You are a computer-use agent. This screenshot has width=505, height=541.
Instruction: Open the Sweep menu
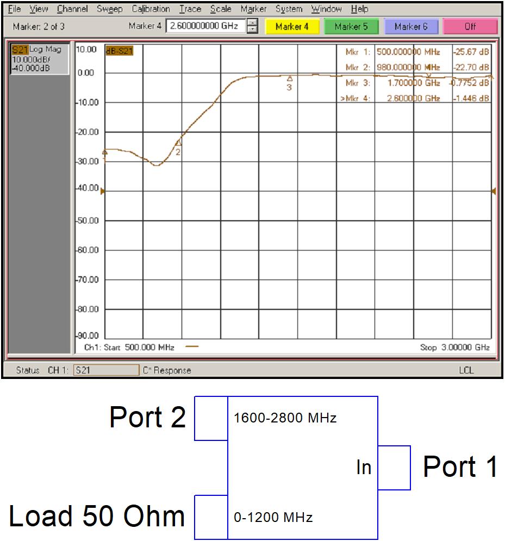coord(109,9)
